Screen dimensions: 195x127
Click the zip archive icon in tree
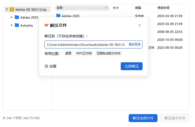12,9
